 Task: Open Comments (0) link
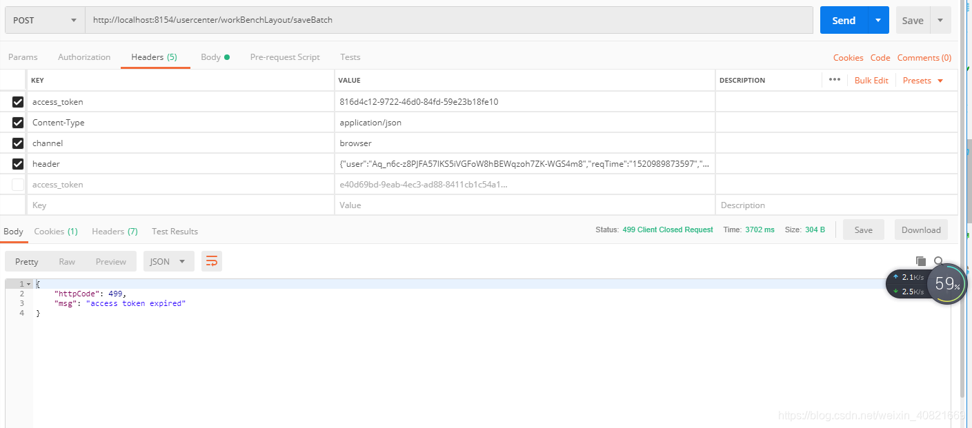[924, 58]
